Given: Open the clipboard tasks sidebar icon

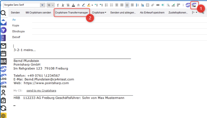Looking at the screenshot, I should coord(3,100).
